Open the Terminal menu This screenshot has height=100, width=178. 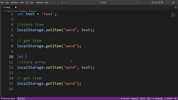coord(39,2)
